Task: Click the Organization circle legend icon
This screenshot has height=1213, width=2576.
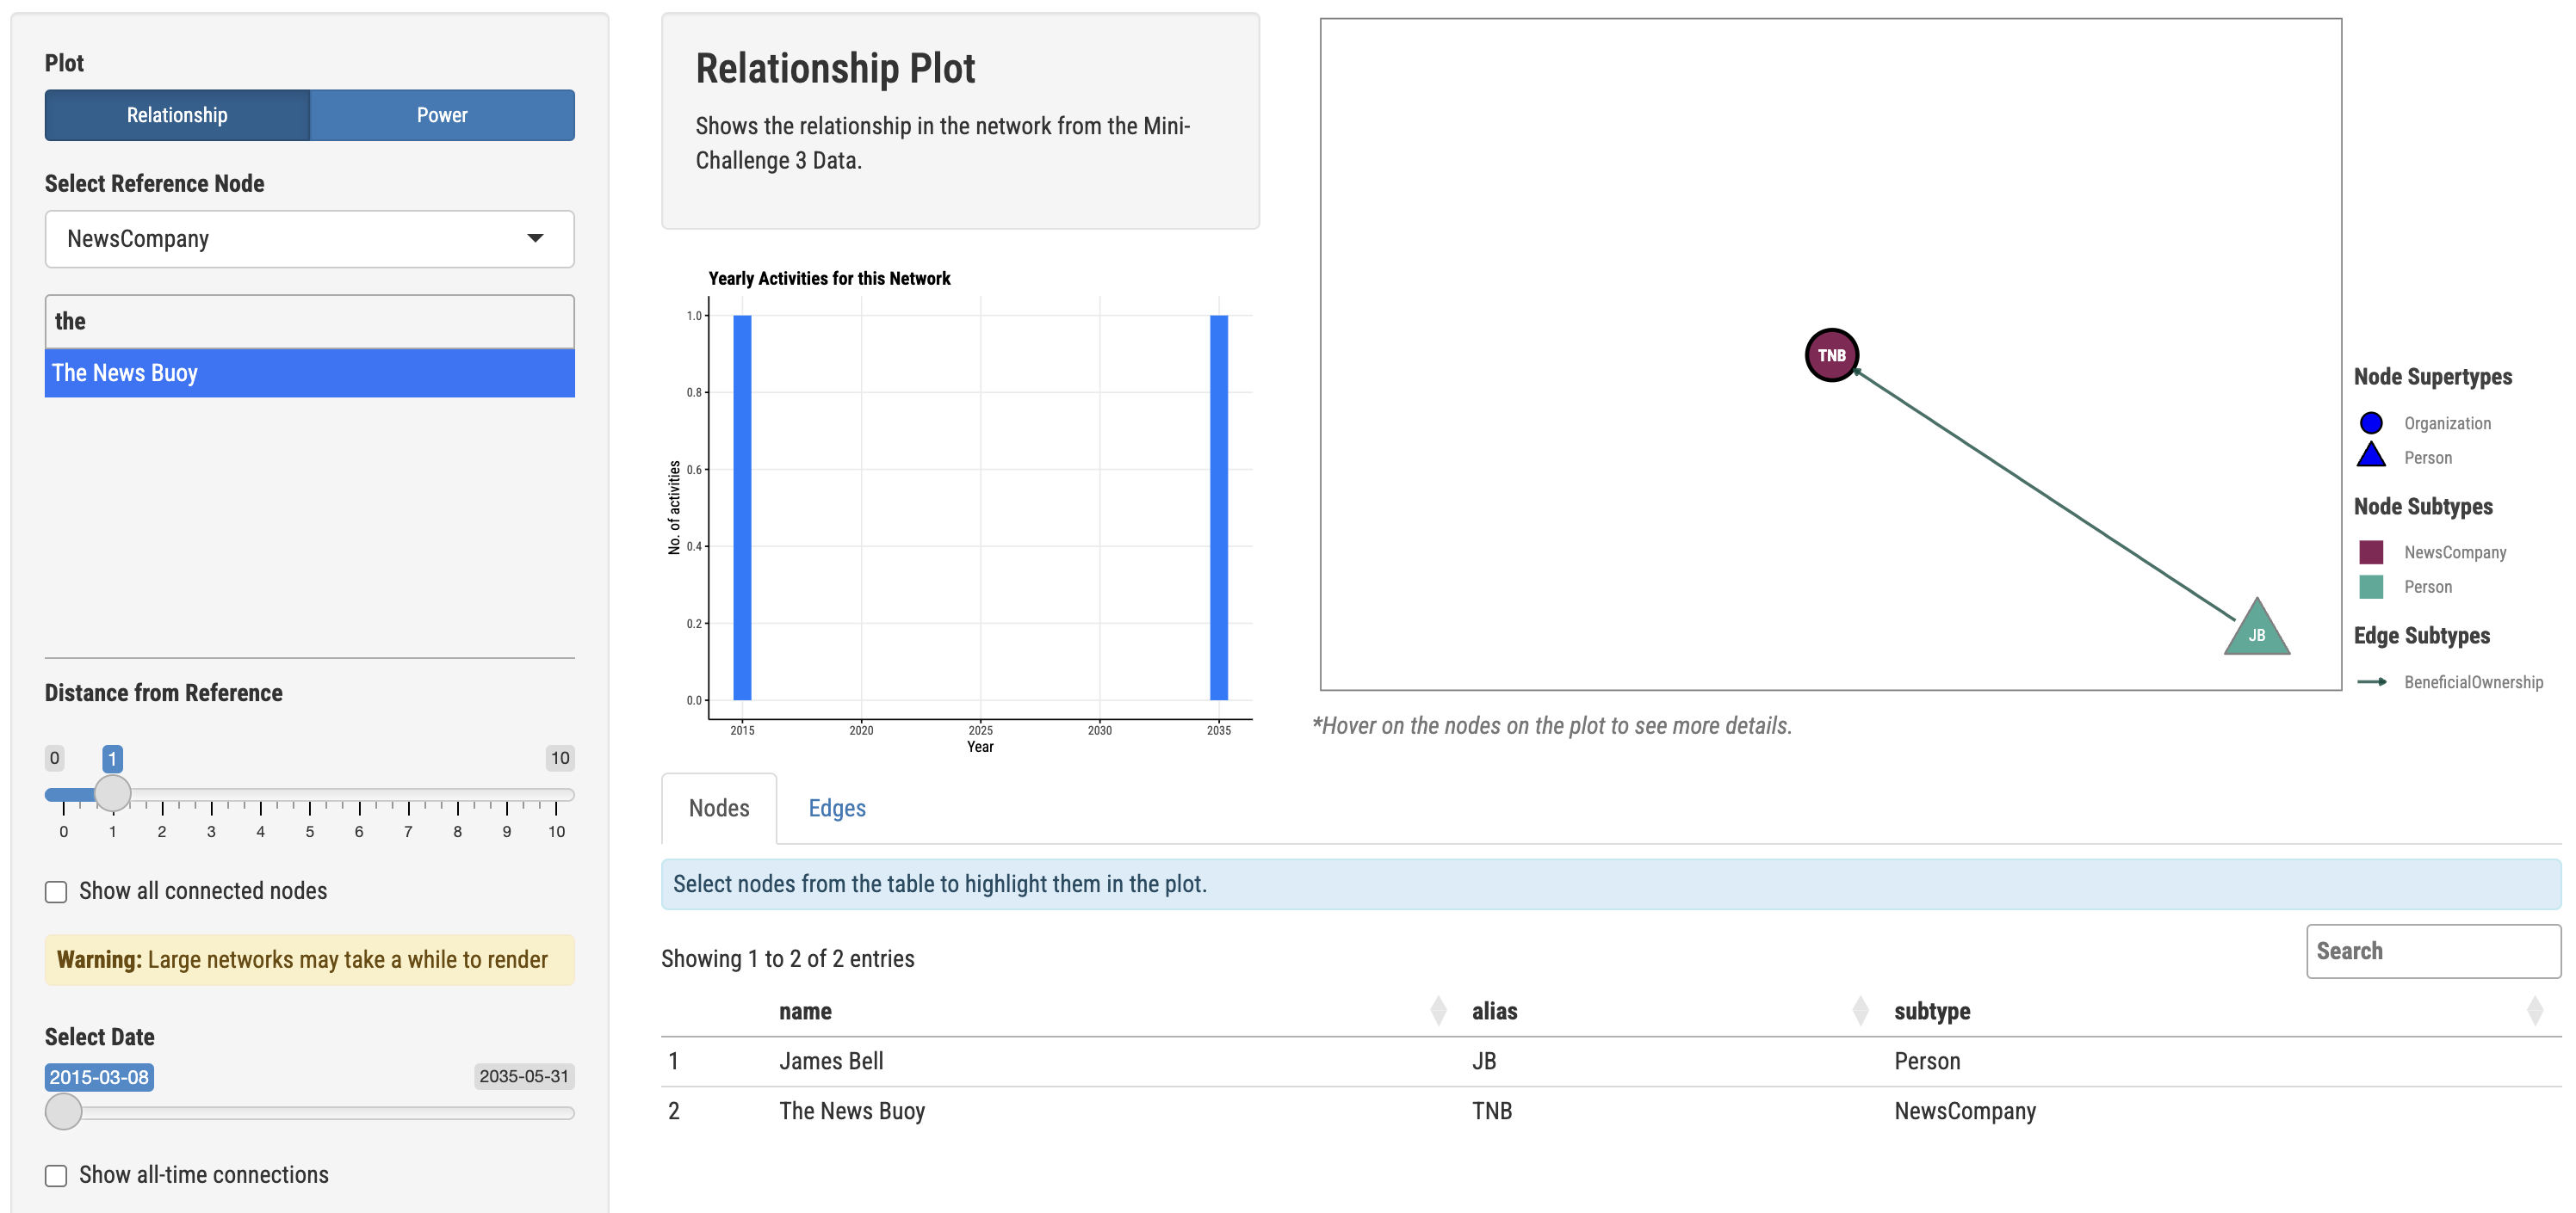Action: coord(2370,422)
